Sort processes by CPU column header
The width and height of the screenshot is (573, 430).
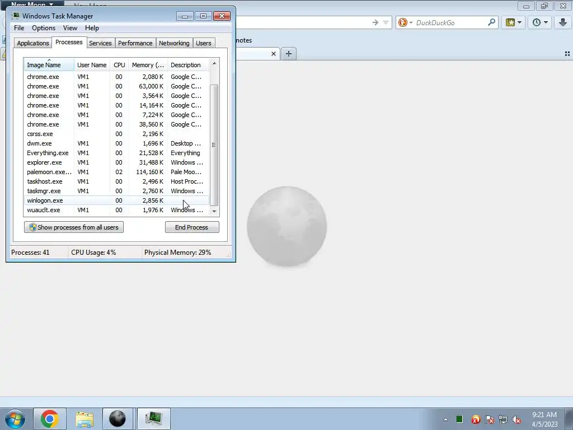(120, 65)
